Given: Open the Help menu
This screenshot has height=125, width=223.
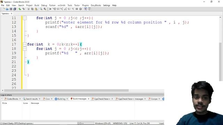Looking at the screenshot, I should coord(114,5).
